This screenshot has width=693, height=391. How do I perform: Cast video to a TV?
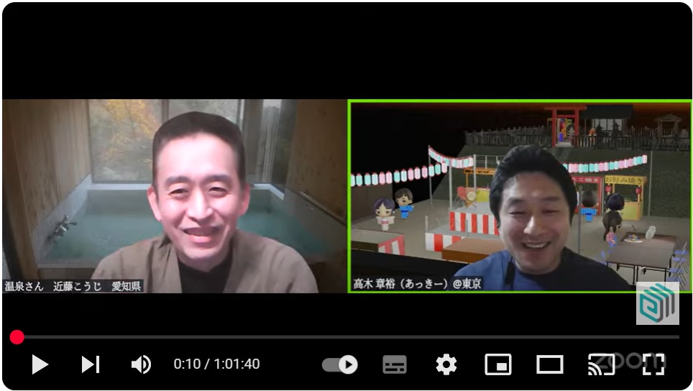click(x=601, y=364)
